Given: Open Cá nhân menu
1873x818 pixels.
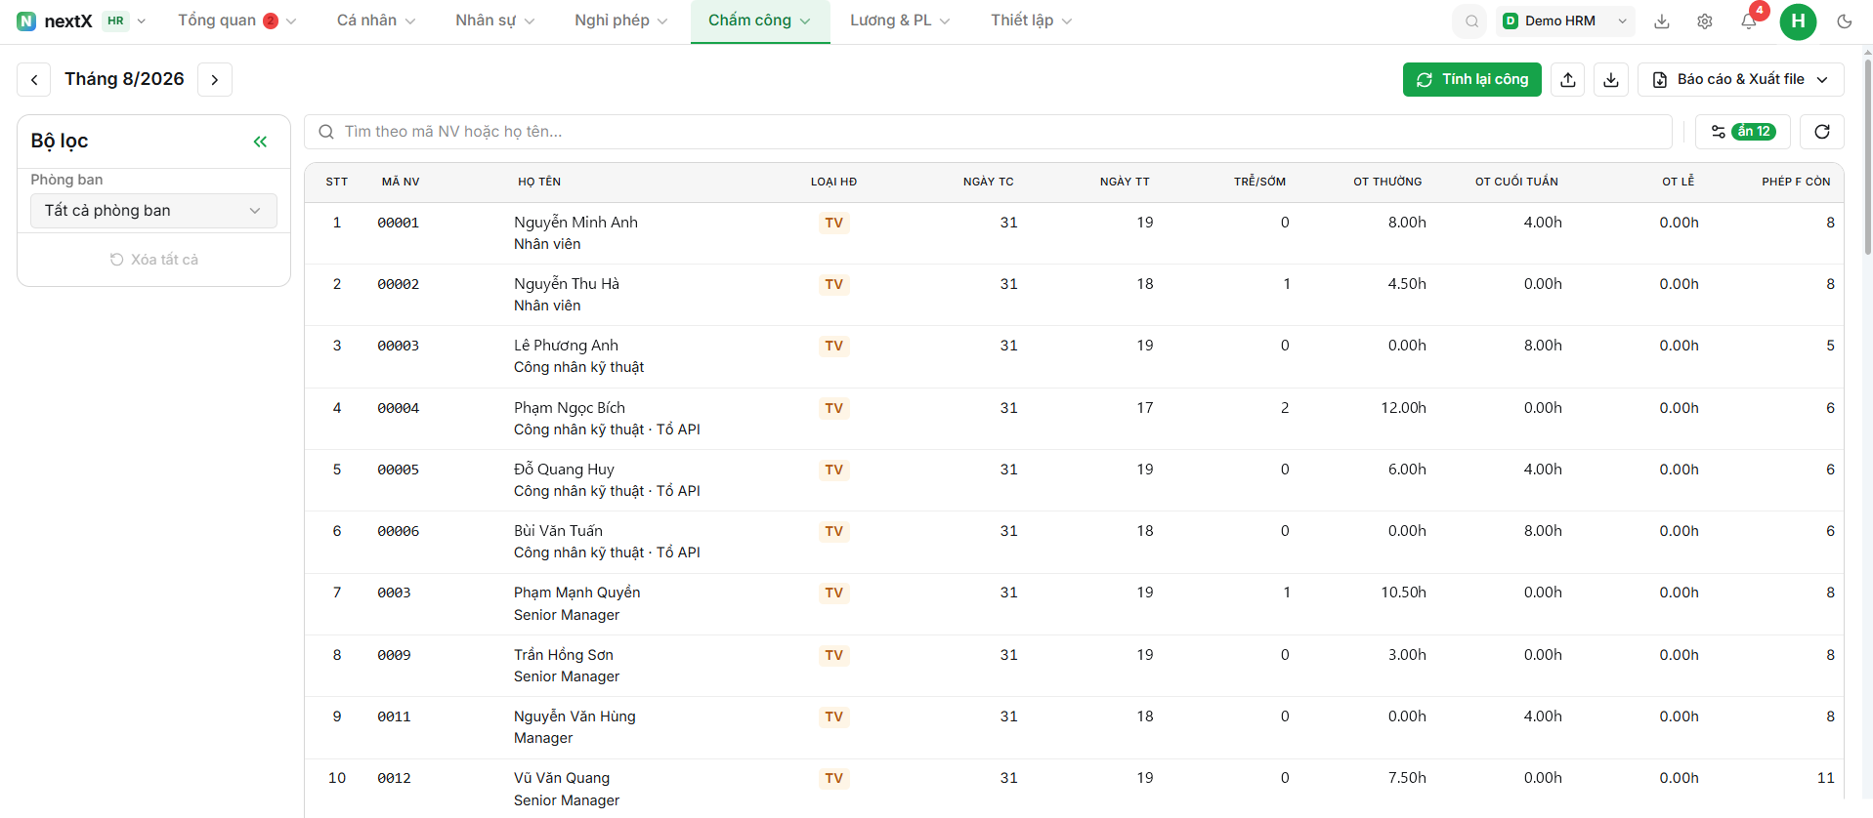Looking at the screenshot, I should [x=376, y=20].
